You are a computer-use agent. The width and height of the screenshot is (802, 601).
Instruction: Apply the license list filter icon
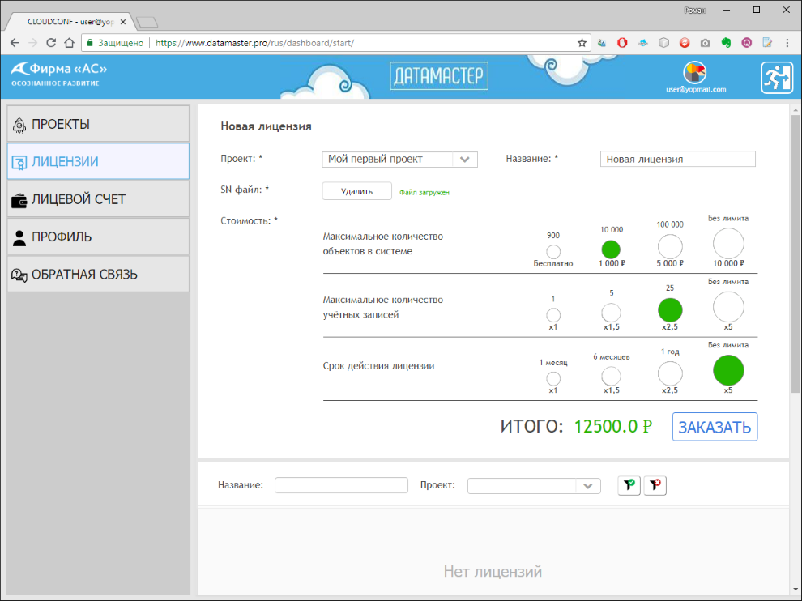pos(629,485)
